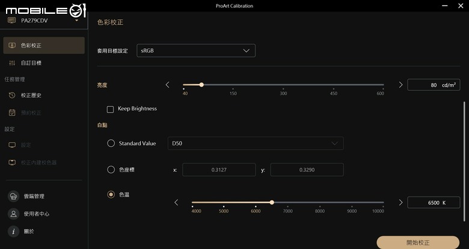Open 雲端管理 cloud management
Image resolution: width=469 pixels, height=249 pixels.
[x=34, y=196]
